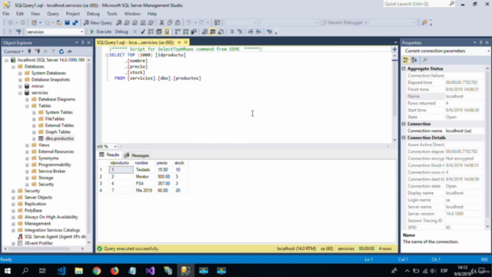This screenshot has height=277, width=492.
Task: Open the Tools menu
Action: click(x=111, y=14)
